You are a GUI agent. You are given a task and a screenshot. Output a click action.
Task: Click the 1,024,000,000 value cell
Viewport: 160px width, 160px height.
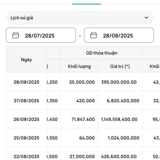[x=123, y=138]
